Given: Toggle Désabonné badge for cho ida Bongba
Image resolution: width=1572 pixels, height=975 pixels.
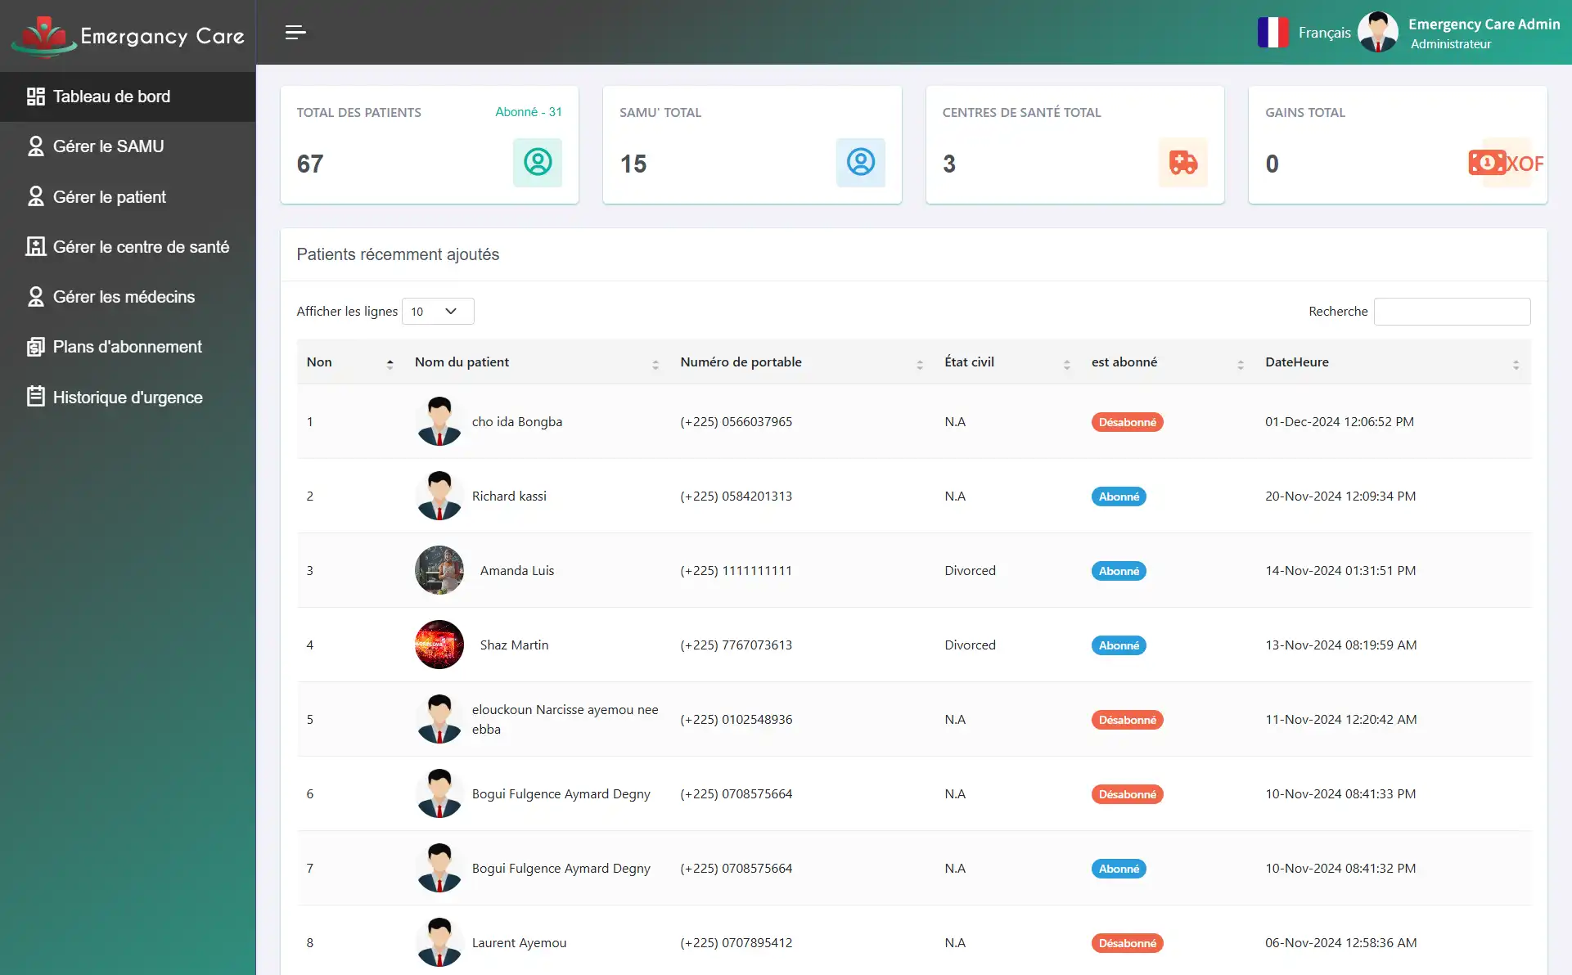Looking at the screenshot, I should tap(1127, 422).
